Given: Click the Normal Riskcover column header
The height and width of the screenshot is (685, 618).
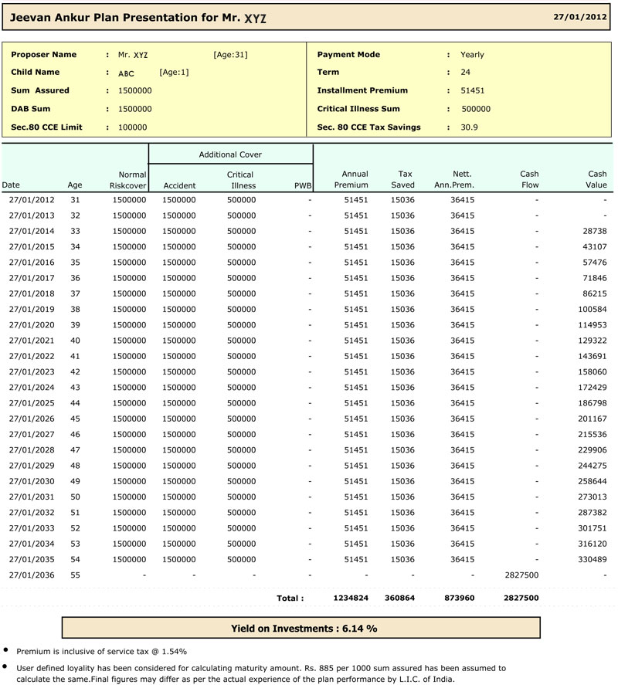Looking at the screenshot, I should click(x=128, y=180).
